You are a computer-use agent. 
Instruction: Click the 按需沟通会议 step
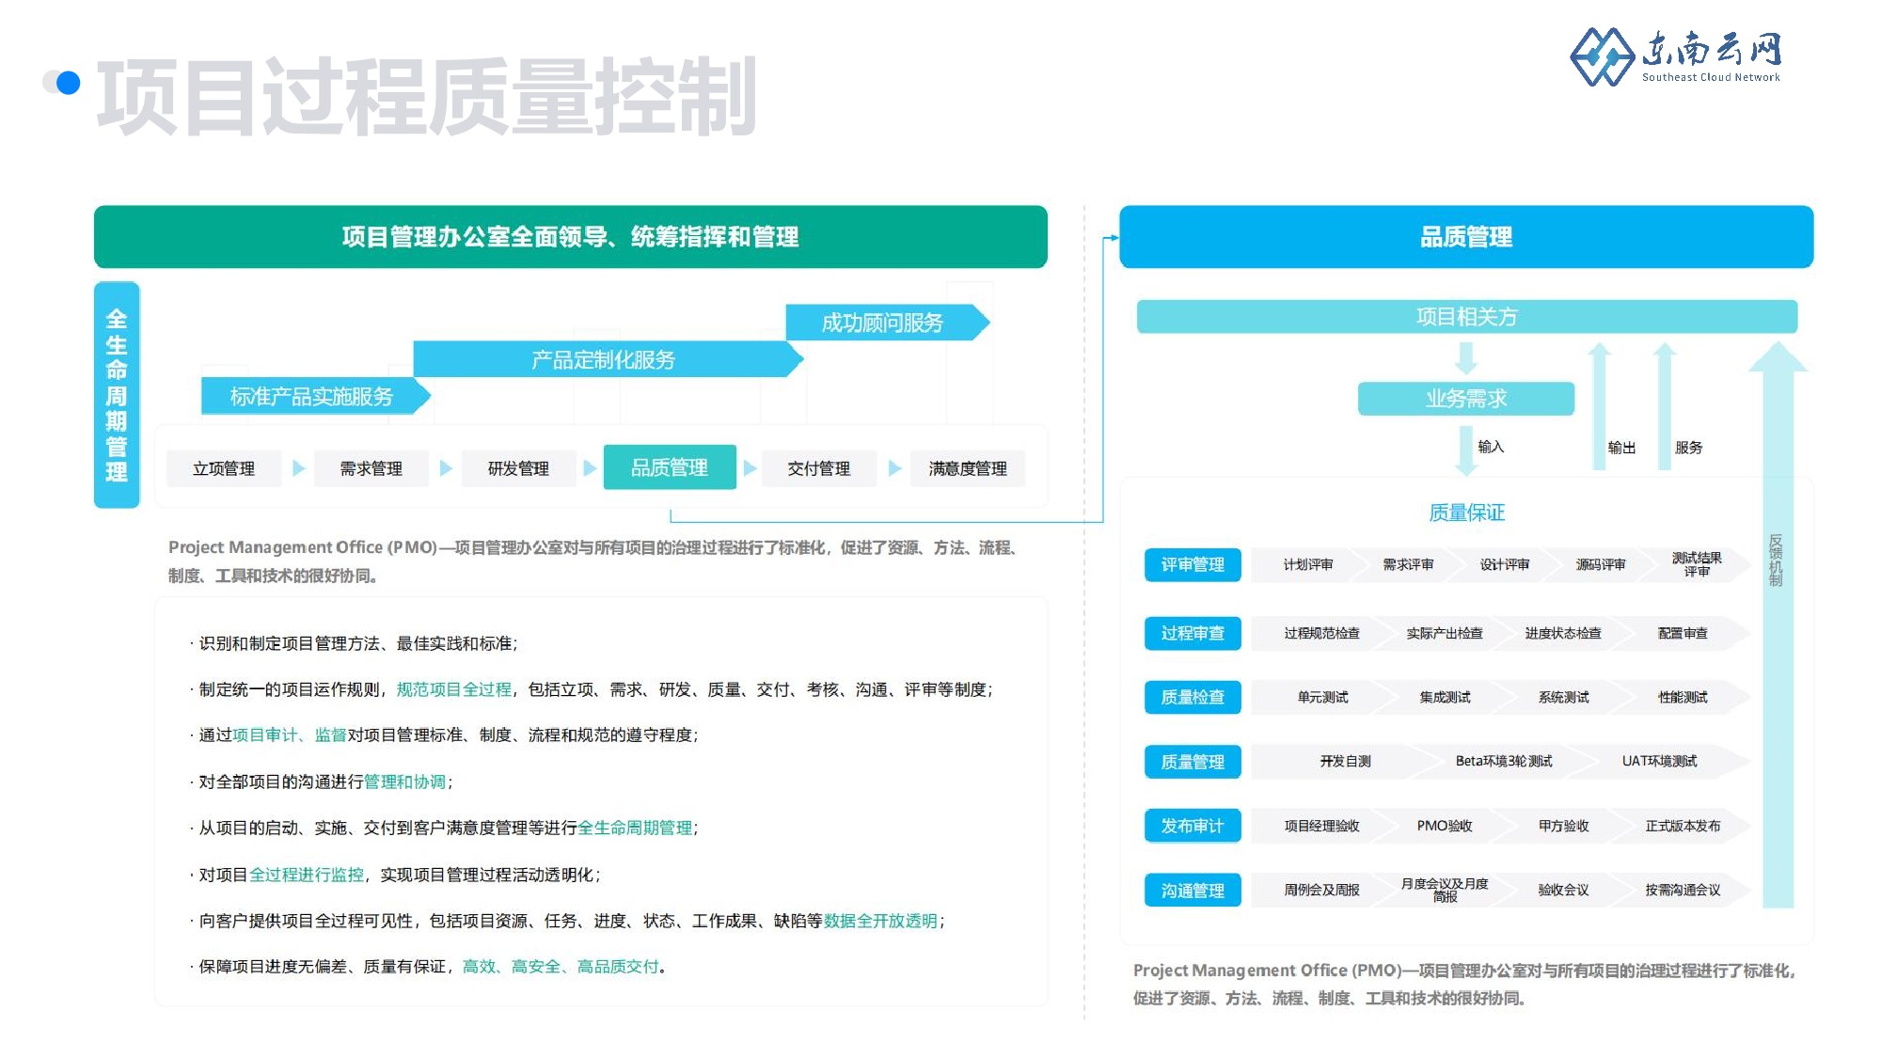tap(1683, 890)
